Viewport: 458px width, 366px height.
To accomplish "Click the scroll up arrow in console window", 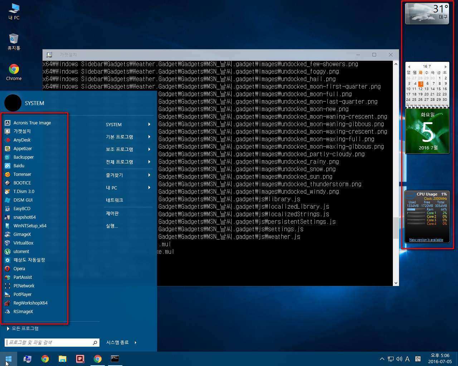I will pyautogui.click(x=396, y=64).
